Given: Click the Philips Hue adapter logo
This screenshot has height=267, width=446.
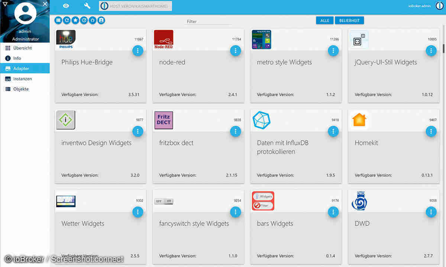Looking at the screenshot, I should point(66,40).
